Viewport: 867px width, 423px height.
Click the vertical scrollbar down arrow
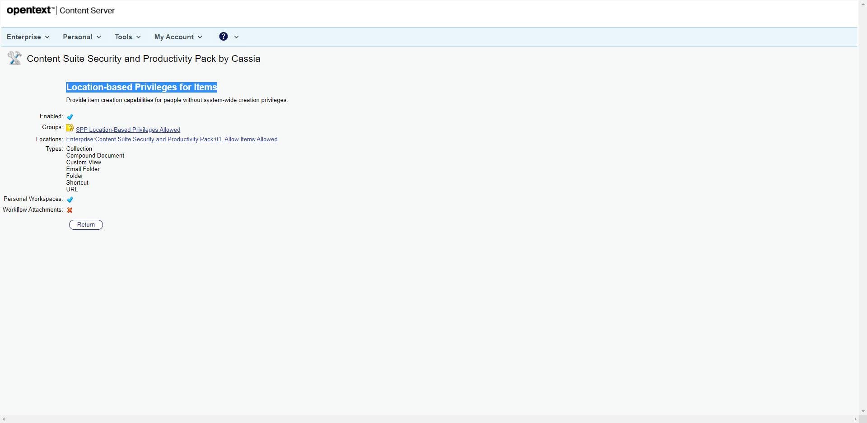pyautogui.click(x=862, y=411)
